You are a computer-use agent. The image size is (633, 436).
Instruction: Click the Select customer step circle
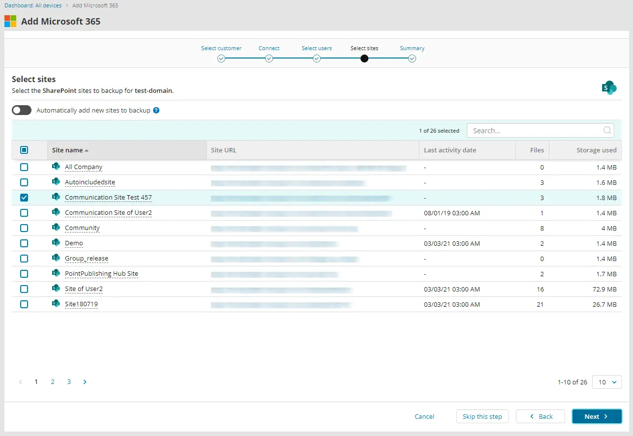coord(221,58)
